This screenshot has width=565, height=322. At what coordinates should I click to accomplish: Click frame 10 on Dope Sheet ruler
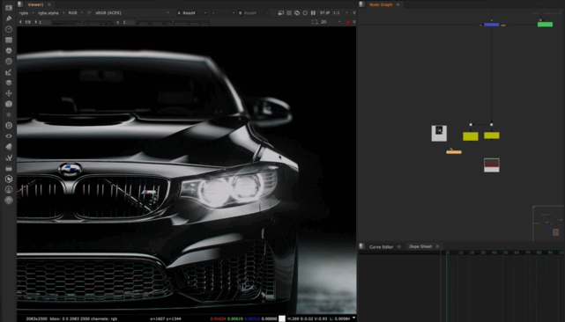460,252
